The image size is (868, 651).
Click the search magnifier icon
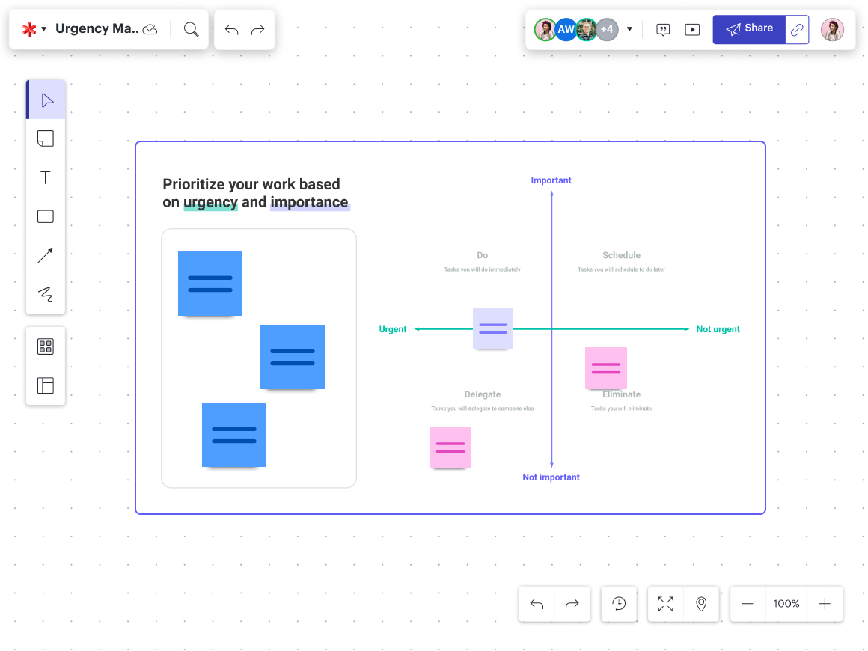coord(191,29)
